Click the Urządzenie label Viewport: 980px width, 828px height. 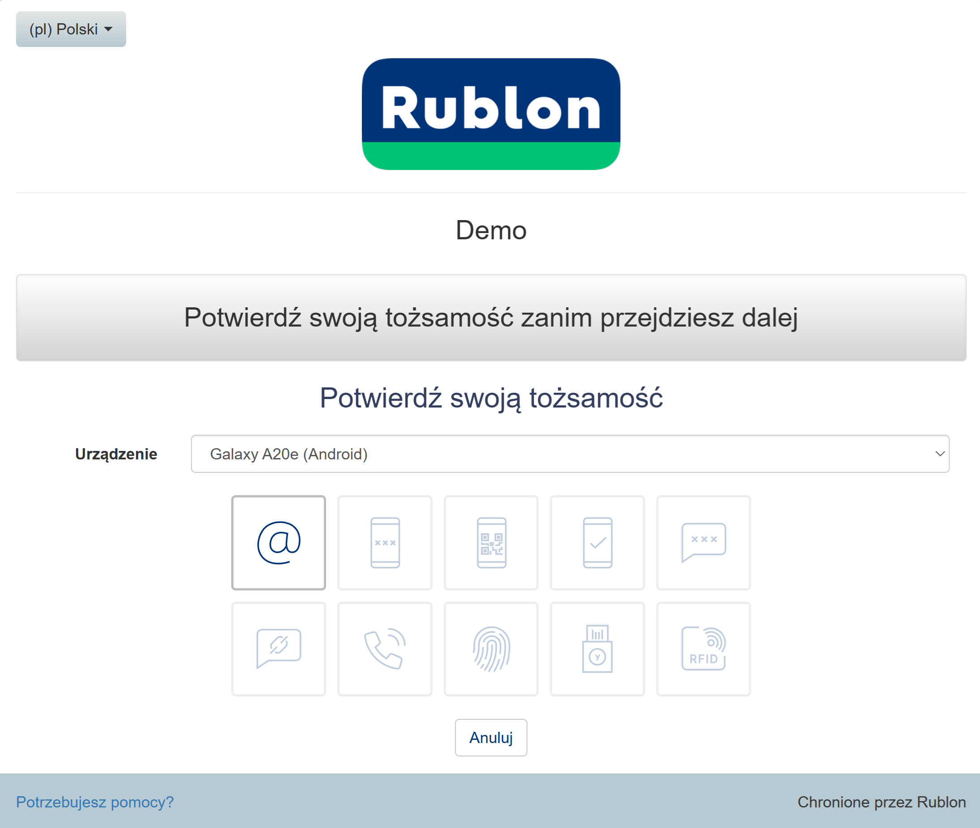(x=116, y=454)
